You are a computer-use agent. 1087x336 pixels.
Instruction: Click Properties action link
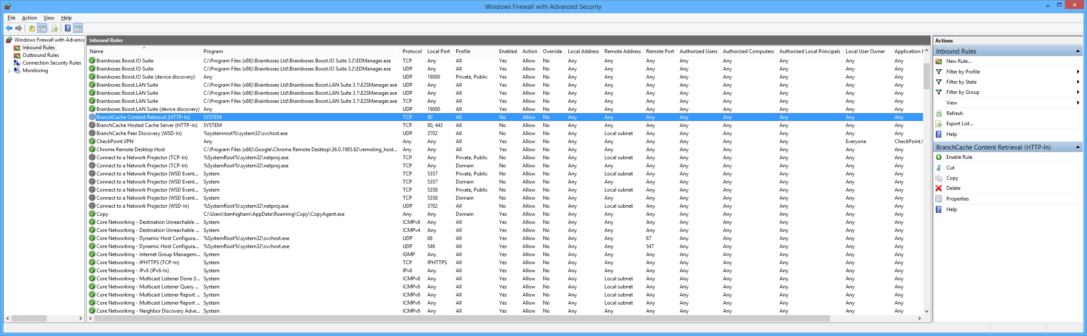(957, 199)
